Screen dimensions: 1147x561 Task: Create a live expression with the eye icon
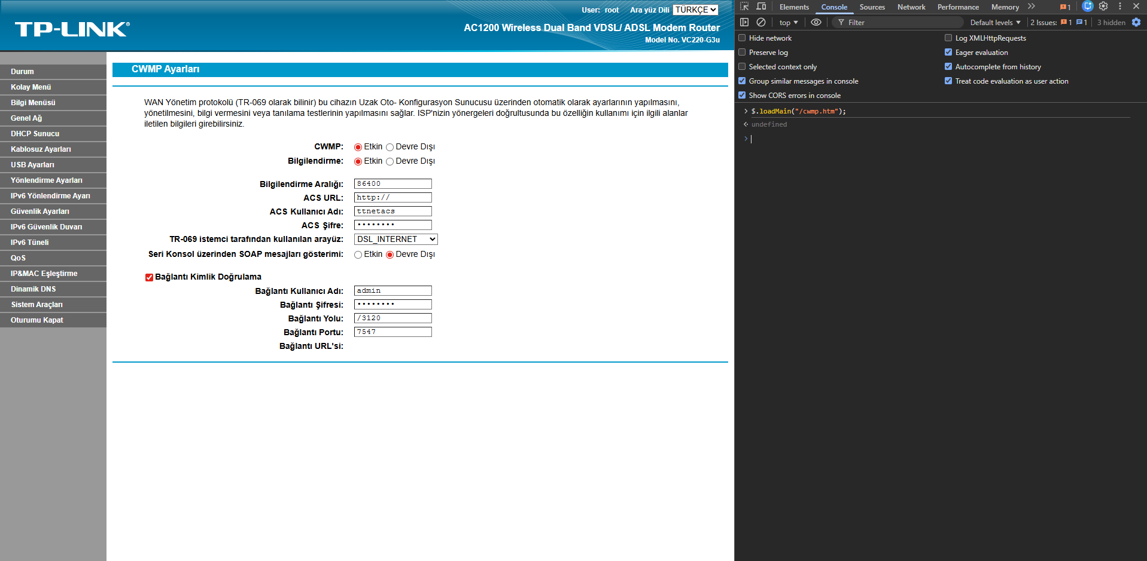pyautogui.click(x=816, y=22)
